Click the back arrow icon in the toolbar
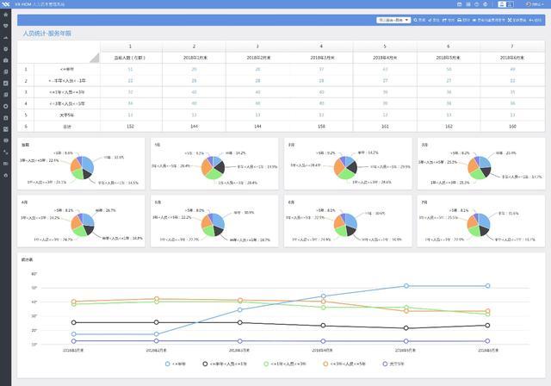This screenshot has height=386, width=551. click(x=532, y=19)
